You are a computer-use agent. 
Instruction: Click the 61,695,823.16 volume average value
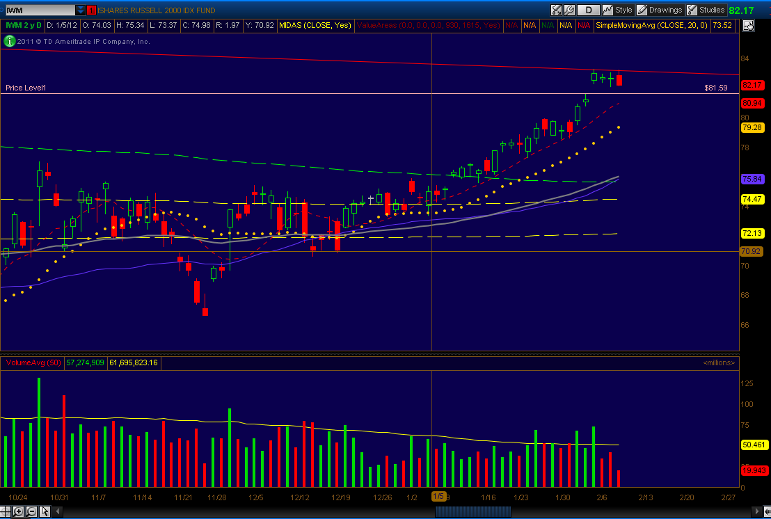pos(133,362)
